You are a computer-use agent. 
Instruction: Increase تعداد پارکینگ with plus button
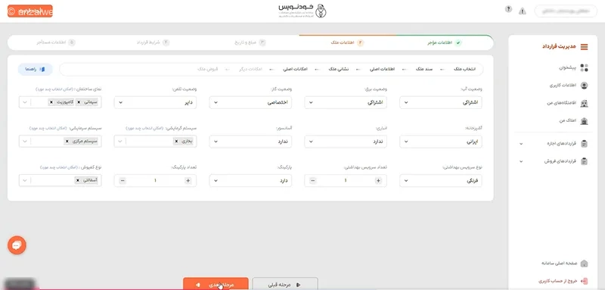tap(188, 180)
